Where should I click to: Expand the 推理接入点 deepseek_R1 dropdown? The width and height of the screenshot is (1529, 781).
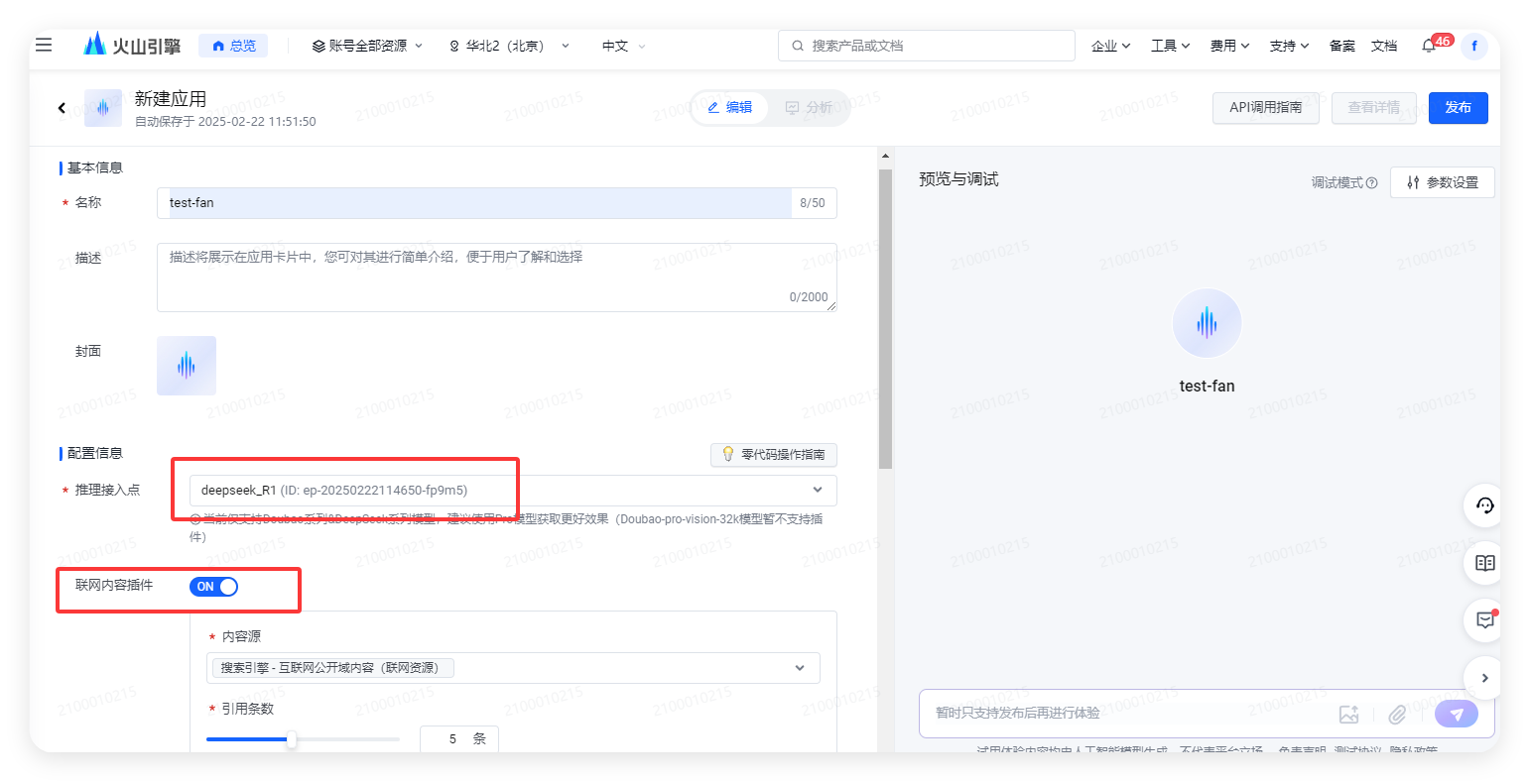point(513,490)
